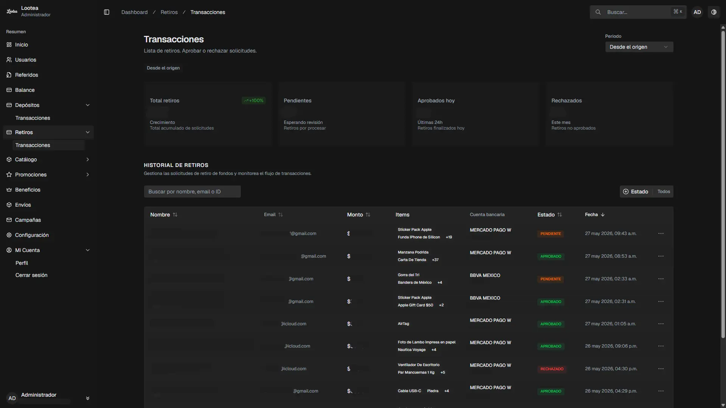Click the Mi Cuenta user icon

click(9, 250)
